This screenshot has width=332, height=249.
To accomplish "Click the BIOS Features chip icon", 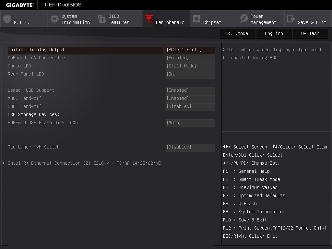I will pyautogui.click(x=102, y=19).
